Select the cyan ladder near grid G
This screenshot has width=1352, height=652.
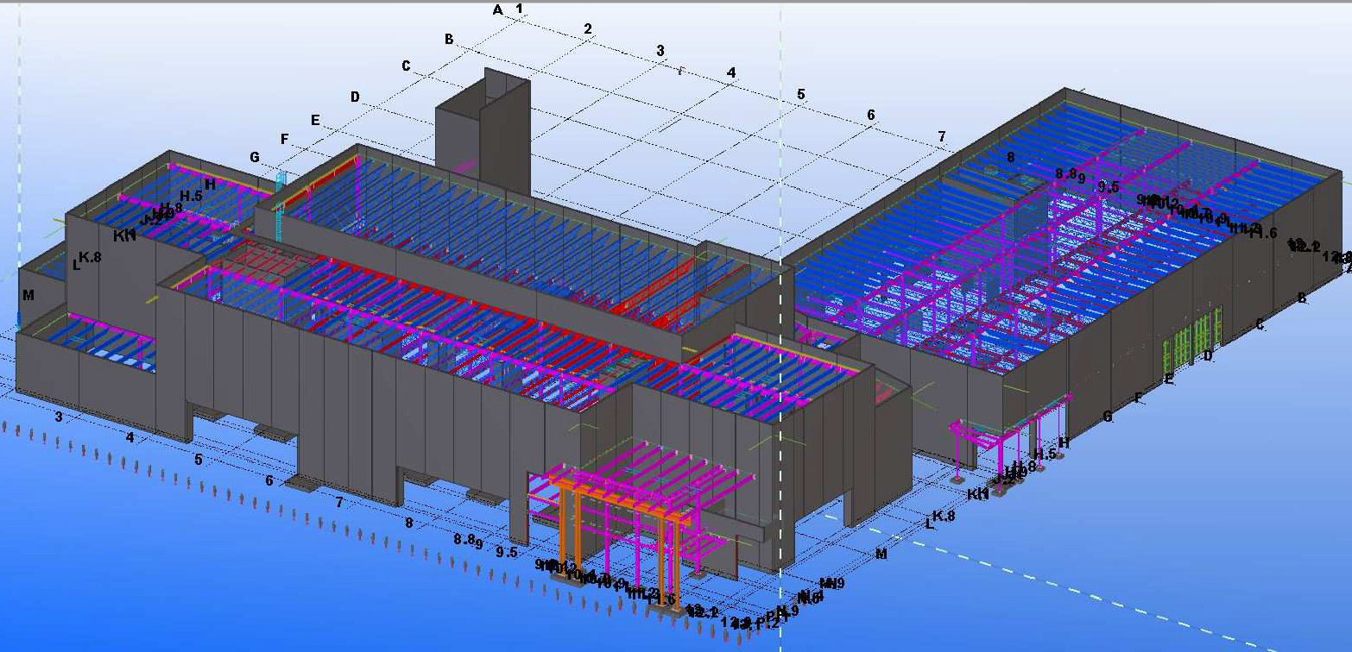pos(279,205)
